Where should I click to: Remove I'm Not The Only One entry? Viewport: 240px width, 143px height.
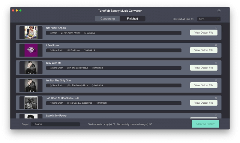point(216,80)
